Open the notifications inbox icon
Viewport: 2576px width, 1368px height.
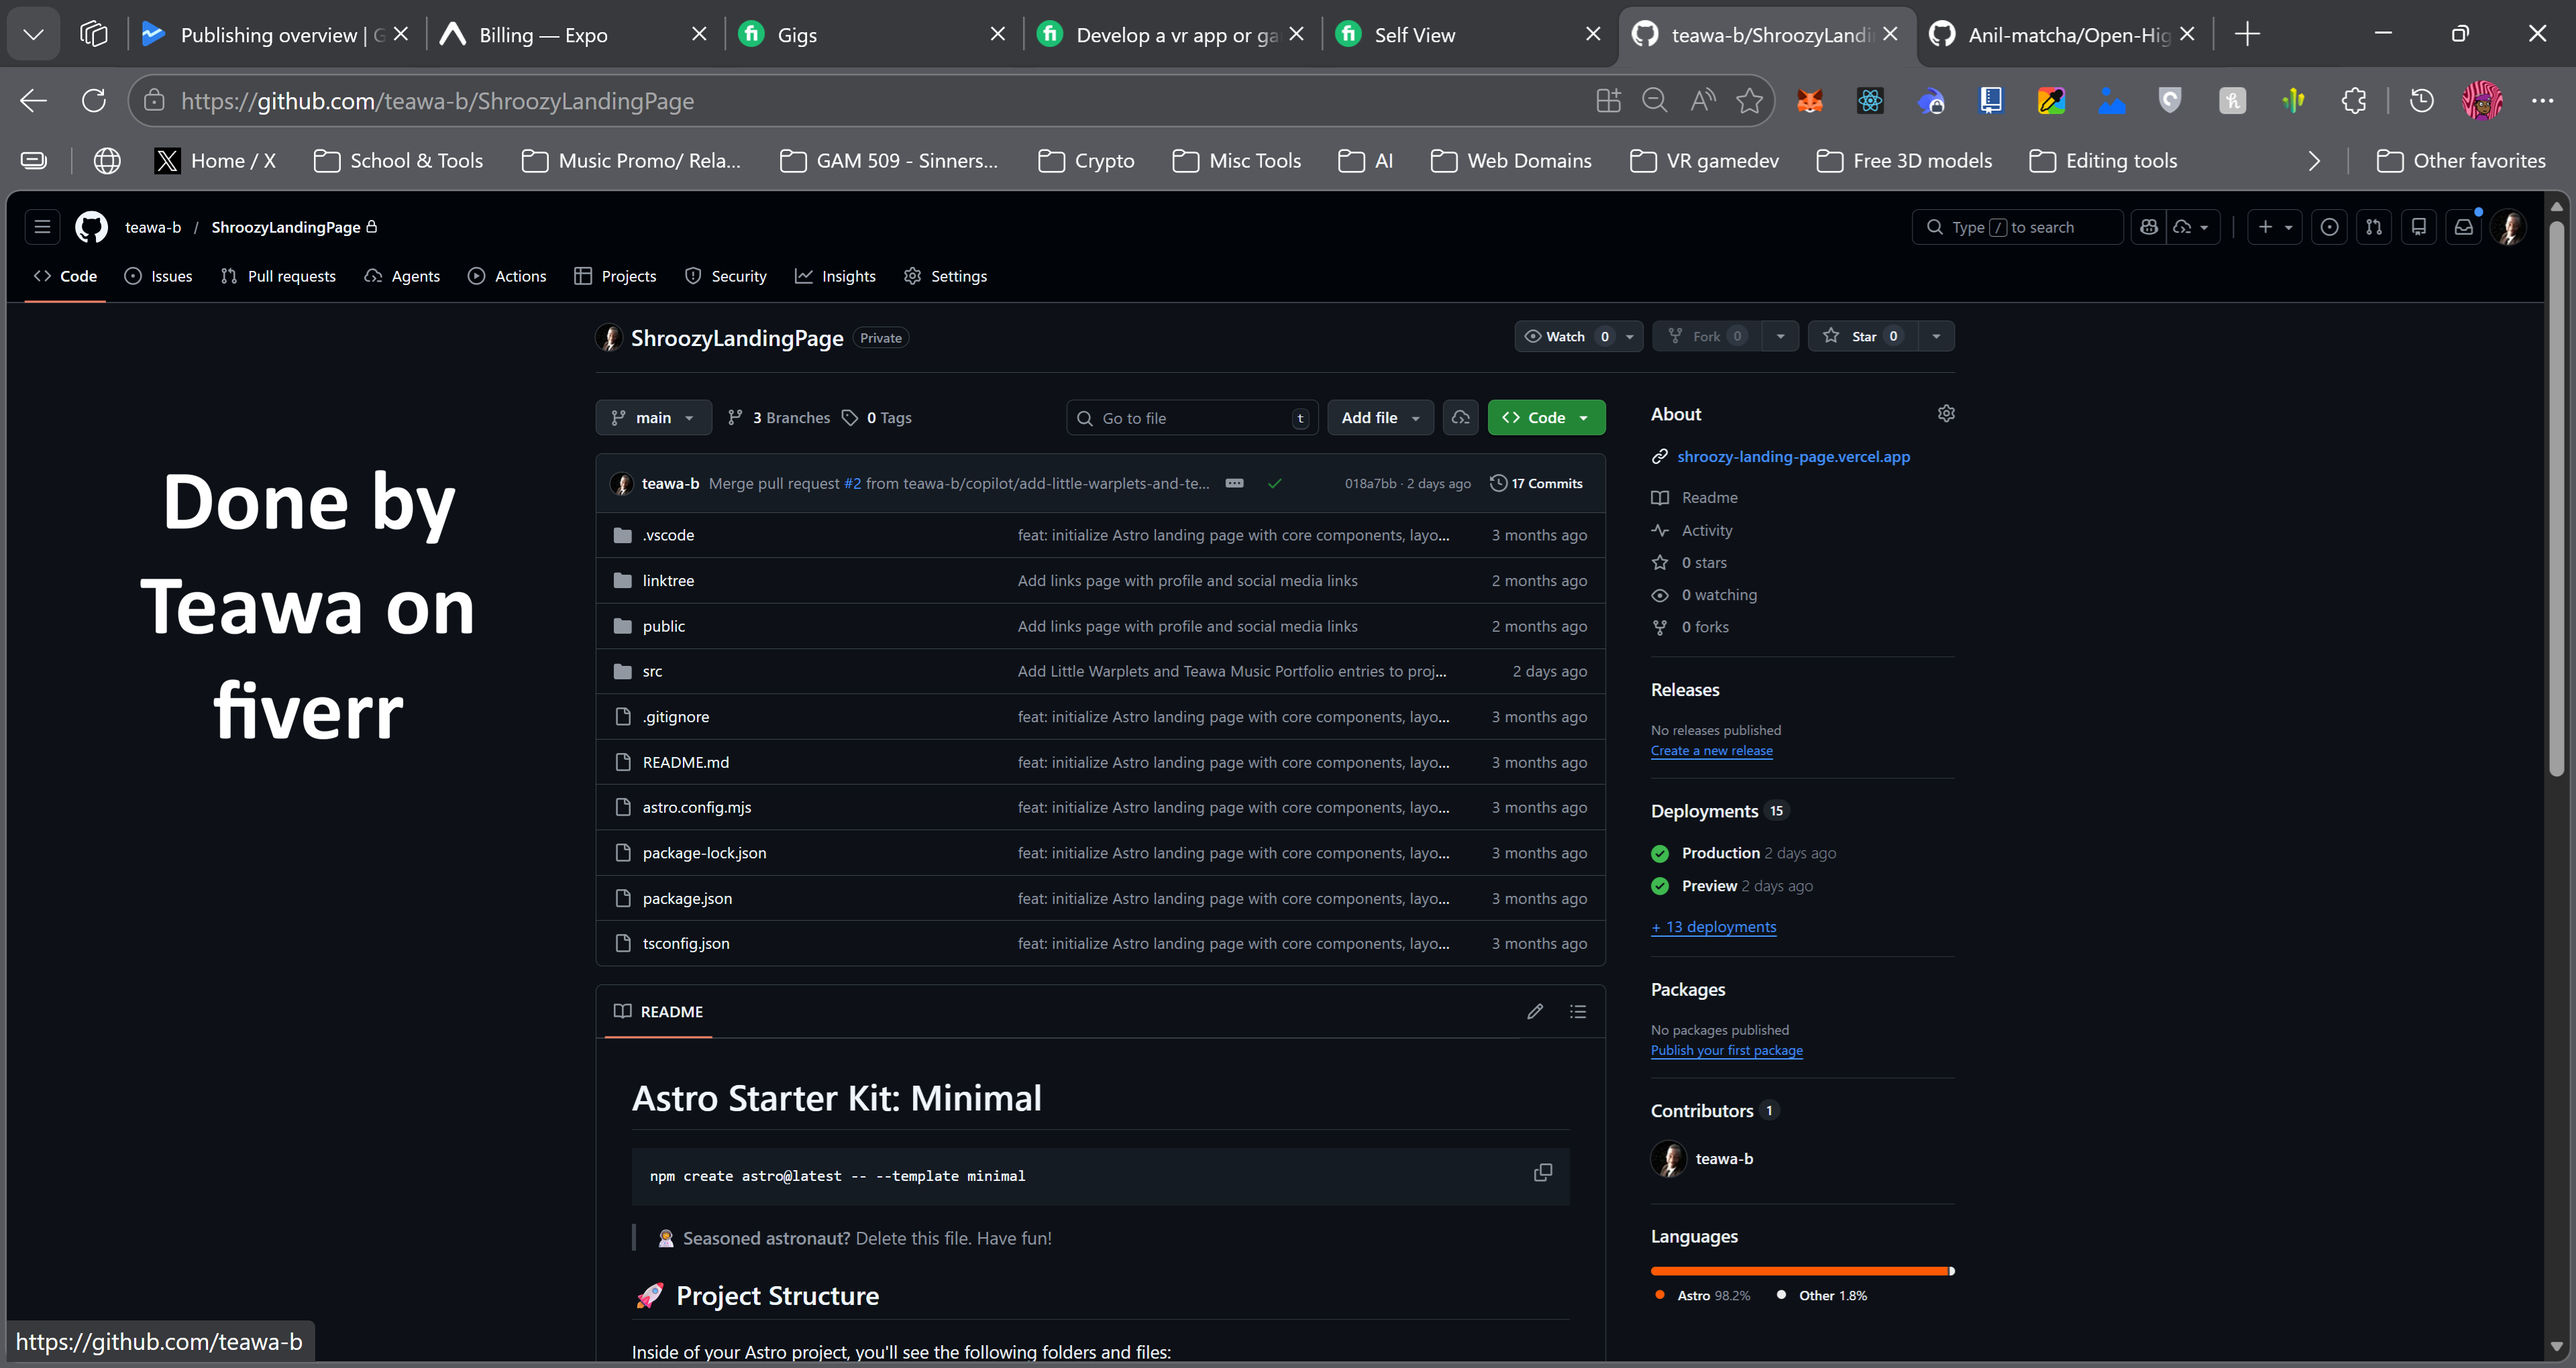tap(2464, 227)
